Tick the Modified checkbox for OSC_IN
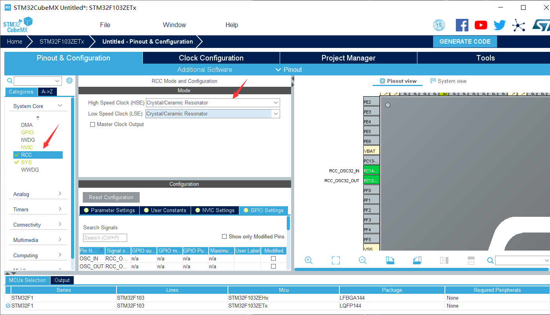 coord(273,258)
